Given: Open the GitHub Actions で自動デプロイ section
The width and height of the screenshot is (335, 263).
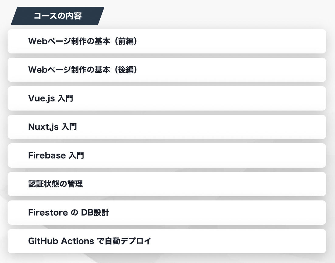Looking at the screenshot, I should (x=167, y=241).
